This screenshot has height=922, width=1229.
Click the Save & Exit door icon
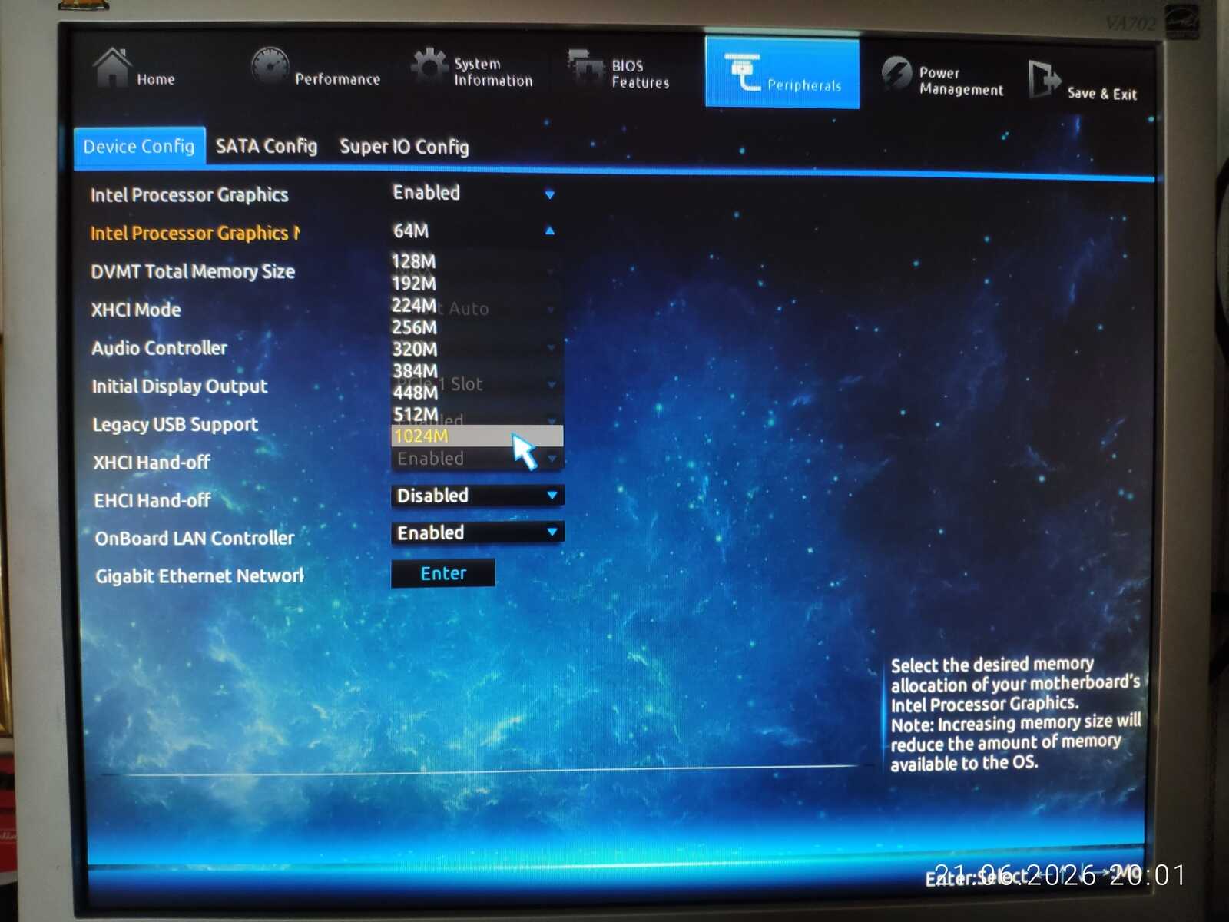tap(1044, 78)
